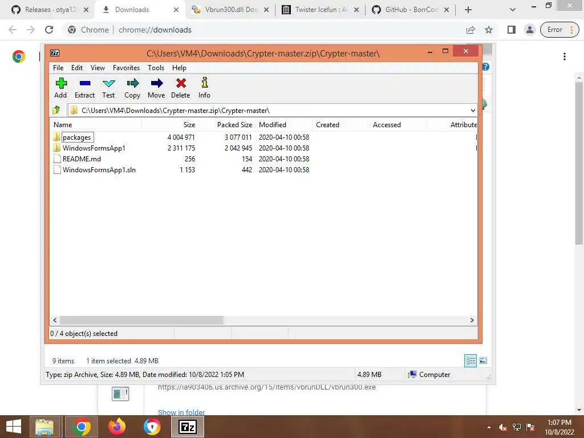Click the Show in folder link
This screenshot has height=438, width=584.
pyautogui.click(x=181, y=412)
